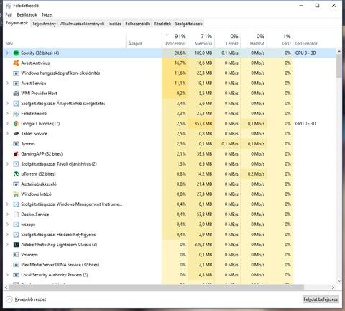Image resolution: width=345 pixels, height=311 pixels.
Task: Click the Feladatkezelő process icon
Action: pyautogui.click(x=16, y=113)
